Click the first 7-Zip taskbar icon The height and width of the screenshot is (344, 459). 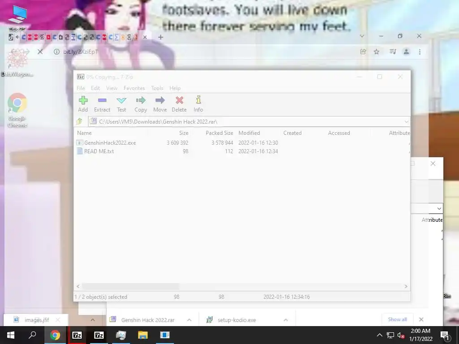[77, 335]
